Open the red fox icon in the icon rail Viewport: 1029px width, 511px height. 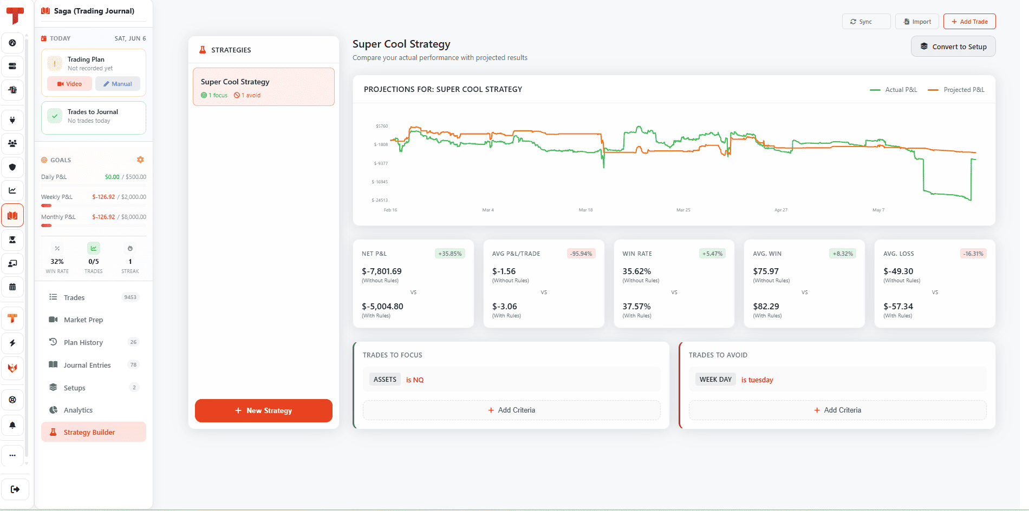coord(12,368)
